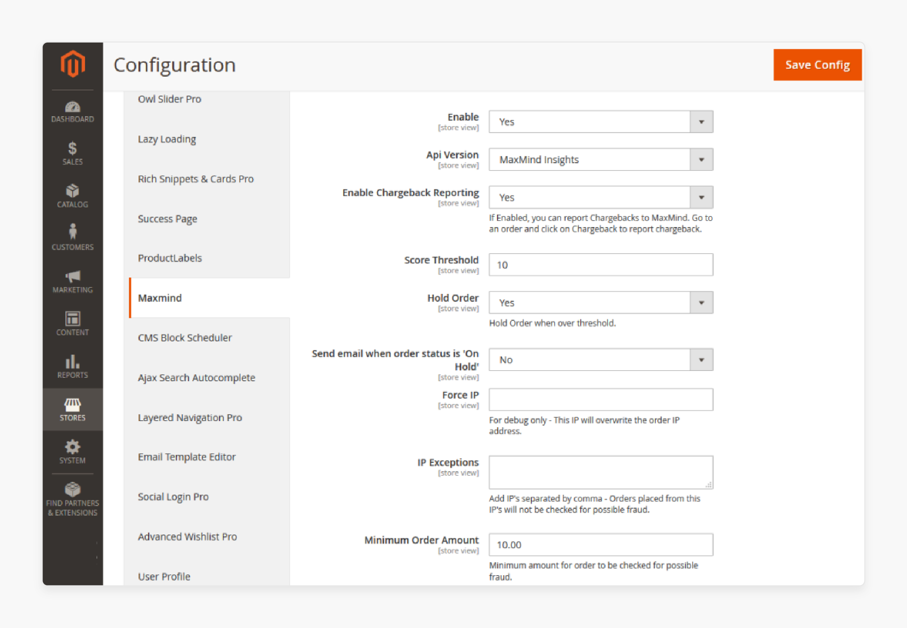Click the Score Threshold label
This screenshot has height=628, width=907.
[441, 260]
